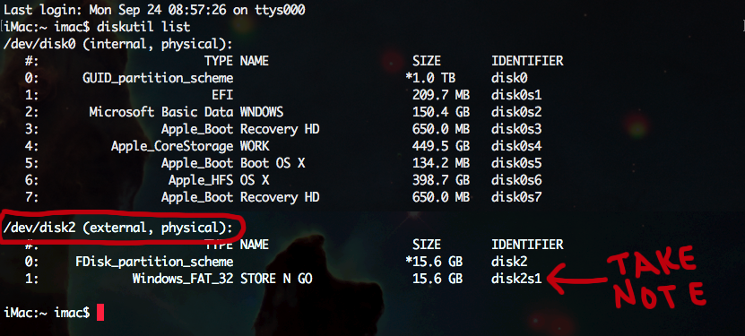Click the circled /dev/disk2 external header
Image resolution: width=745 pixels, height=336 pixels.
pyautogui.click(x=118, y=228)
